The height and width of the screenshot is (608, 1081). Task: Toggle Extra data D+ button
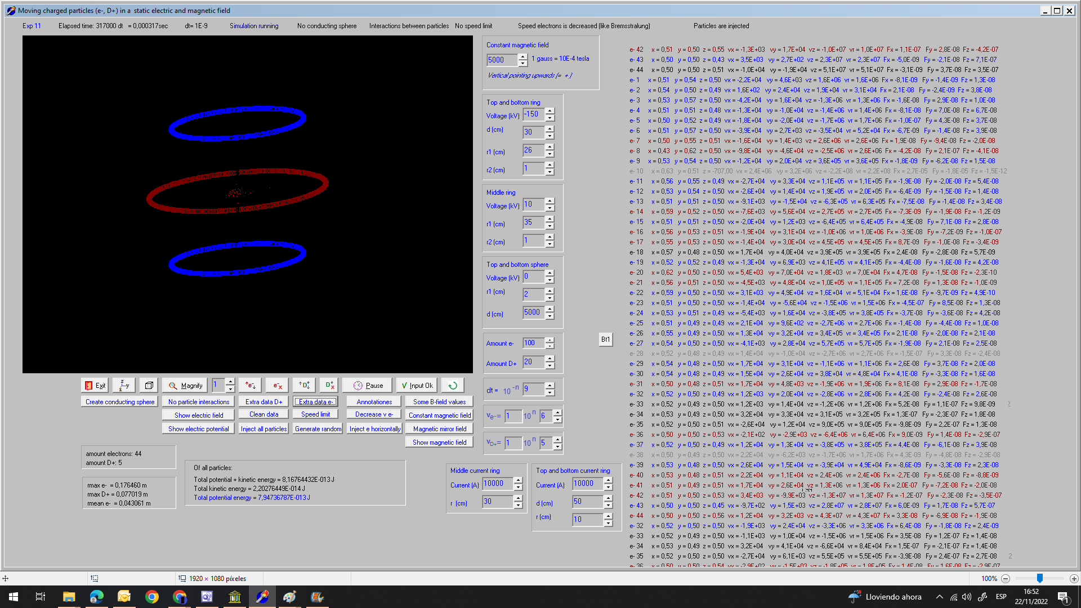pos(263,402)
